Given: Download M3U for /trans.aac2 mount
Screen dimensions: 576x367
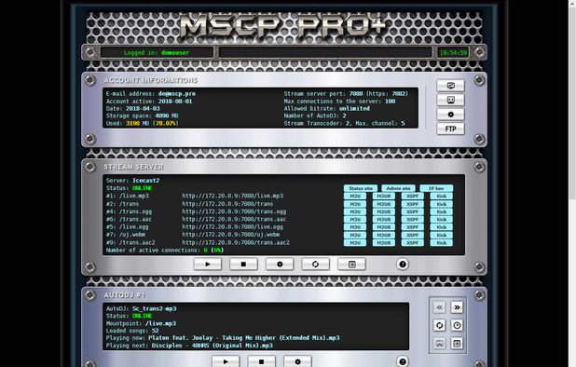Looking at the screenshot, I should tap(355, 242).
